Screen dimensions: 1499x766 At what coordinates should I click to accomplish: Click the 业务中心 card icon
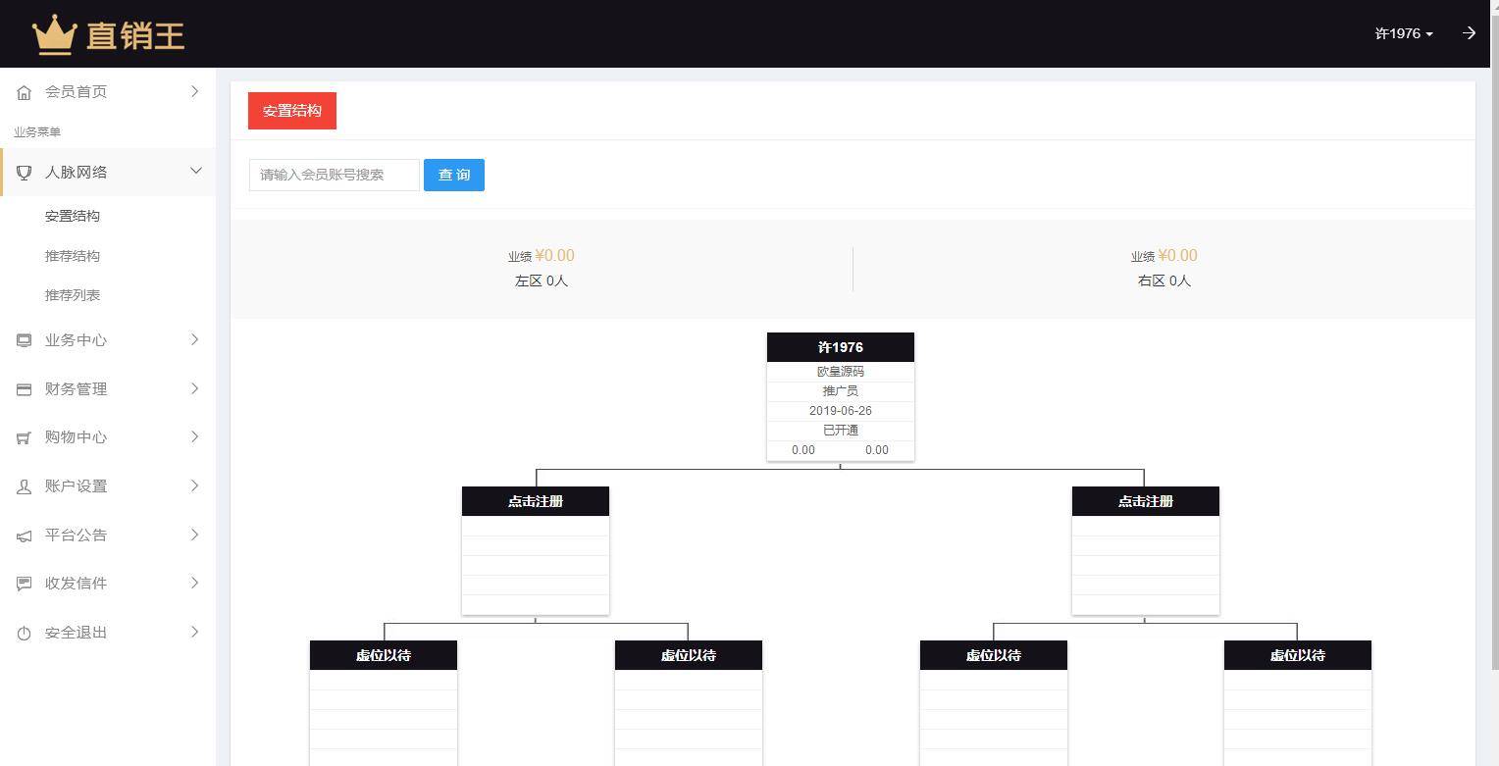point(24,339)
